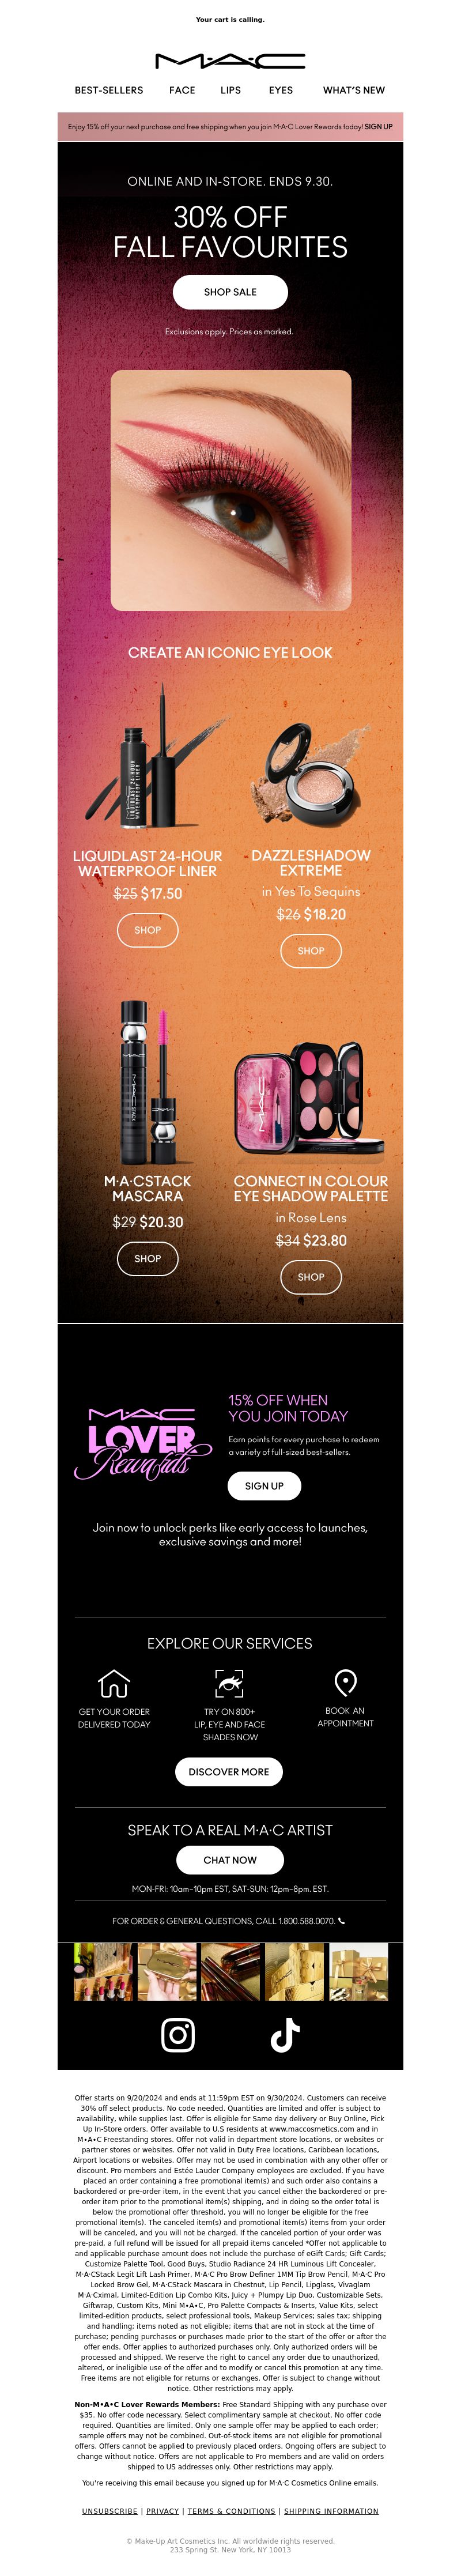The height and width of the screenshot is (2576, 461).
Task: Open the BEST-SELLERS menu item
Action: pos(109,90)
